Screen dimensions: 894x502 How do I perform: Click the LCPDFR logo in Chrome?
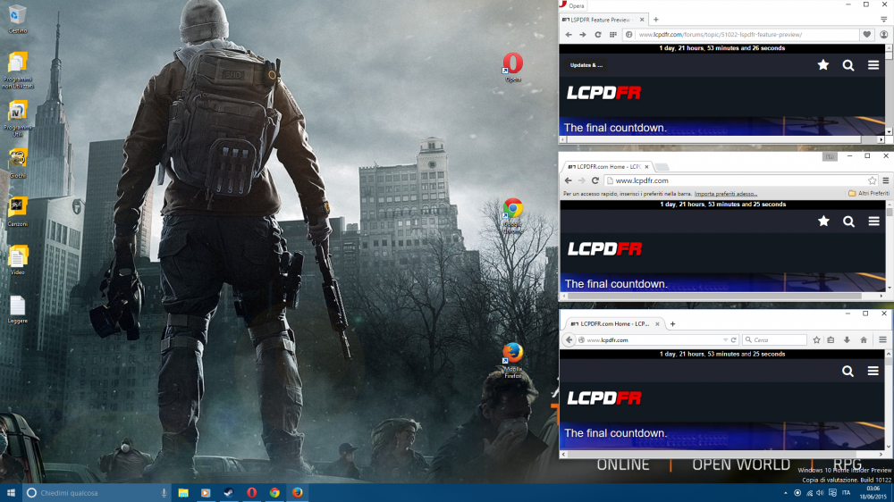coord(604,249)
